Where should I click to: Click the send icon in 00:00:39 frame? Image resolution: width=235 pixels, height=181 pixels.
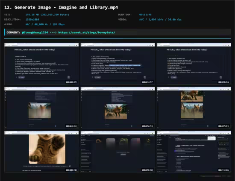point(69,77)
